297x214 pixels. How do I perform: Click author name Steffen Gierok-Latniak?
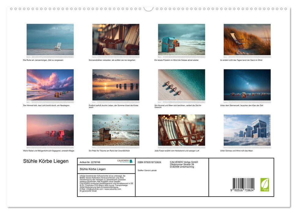(147, 170)
